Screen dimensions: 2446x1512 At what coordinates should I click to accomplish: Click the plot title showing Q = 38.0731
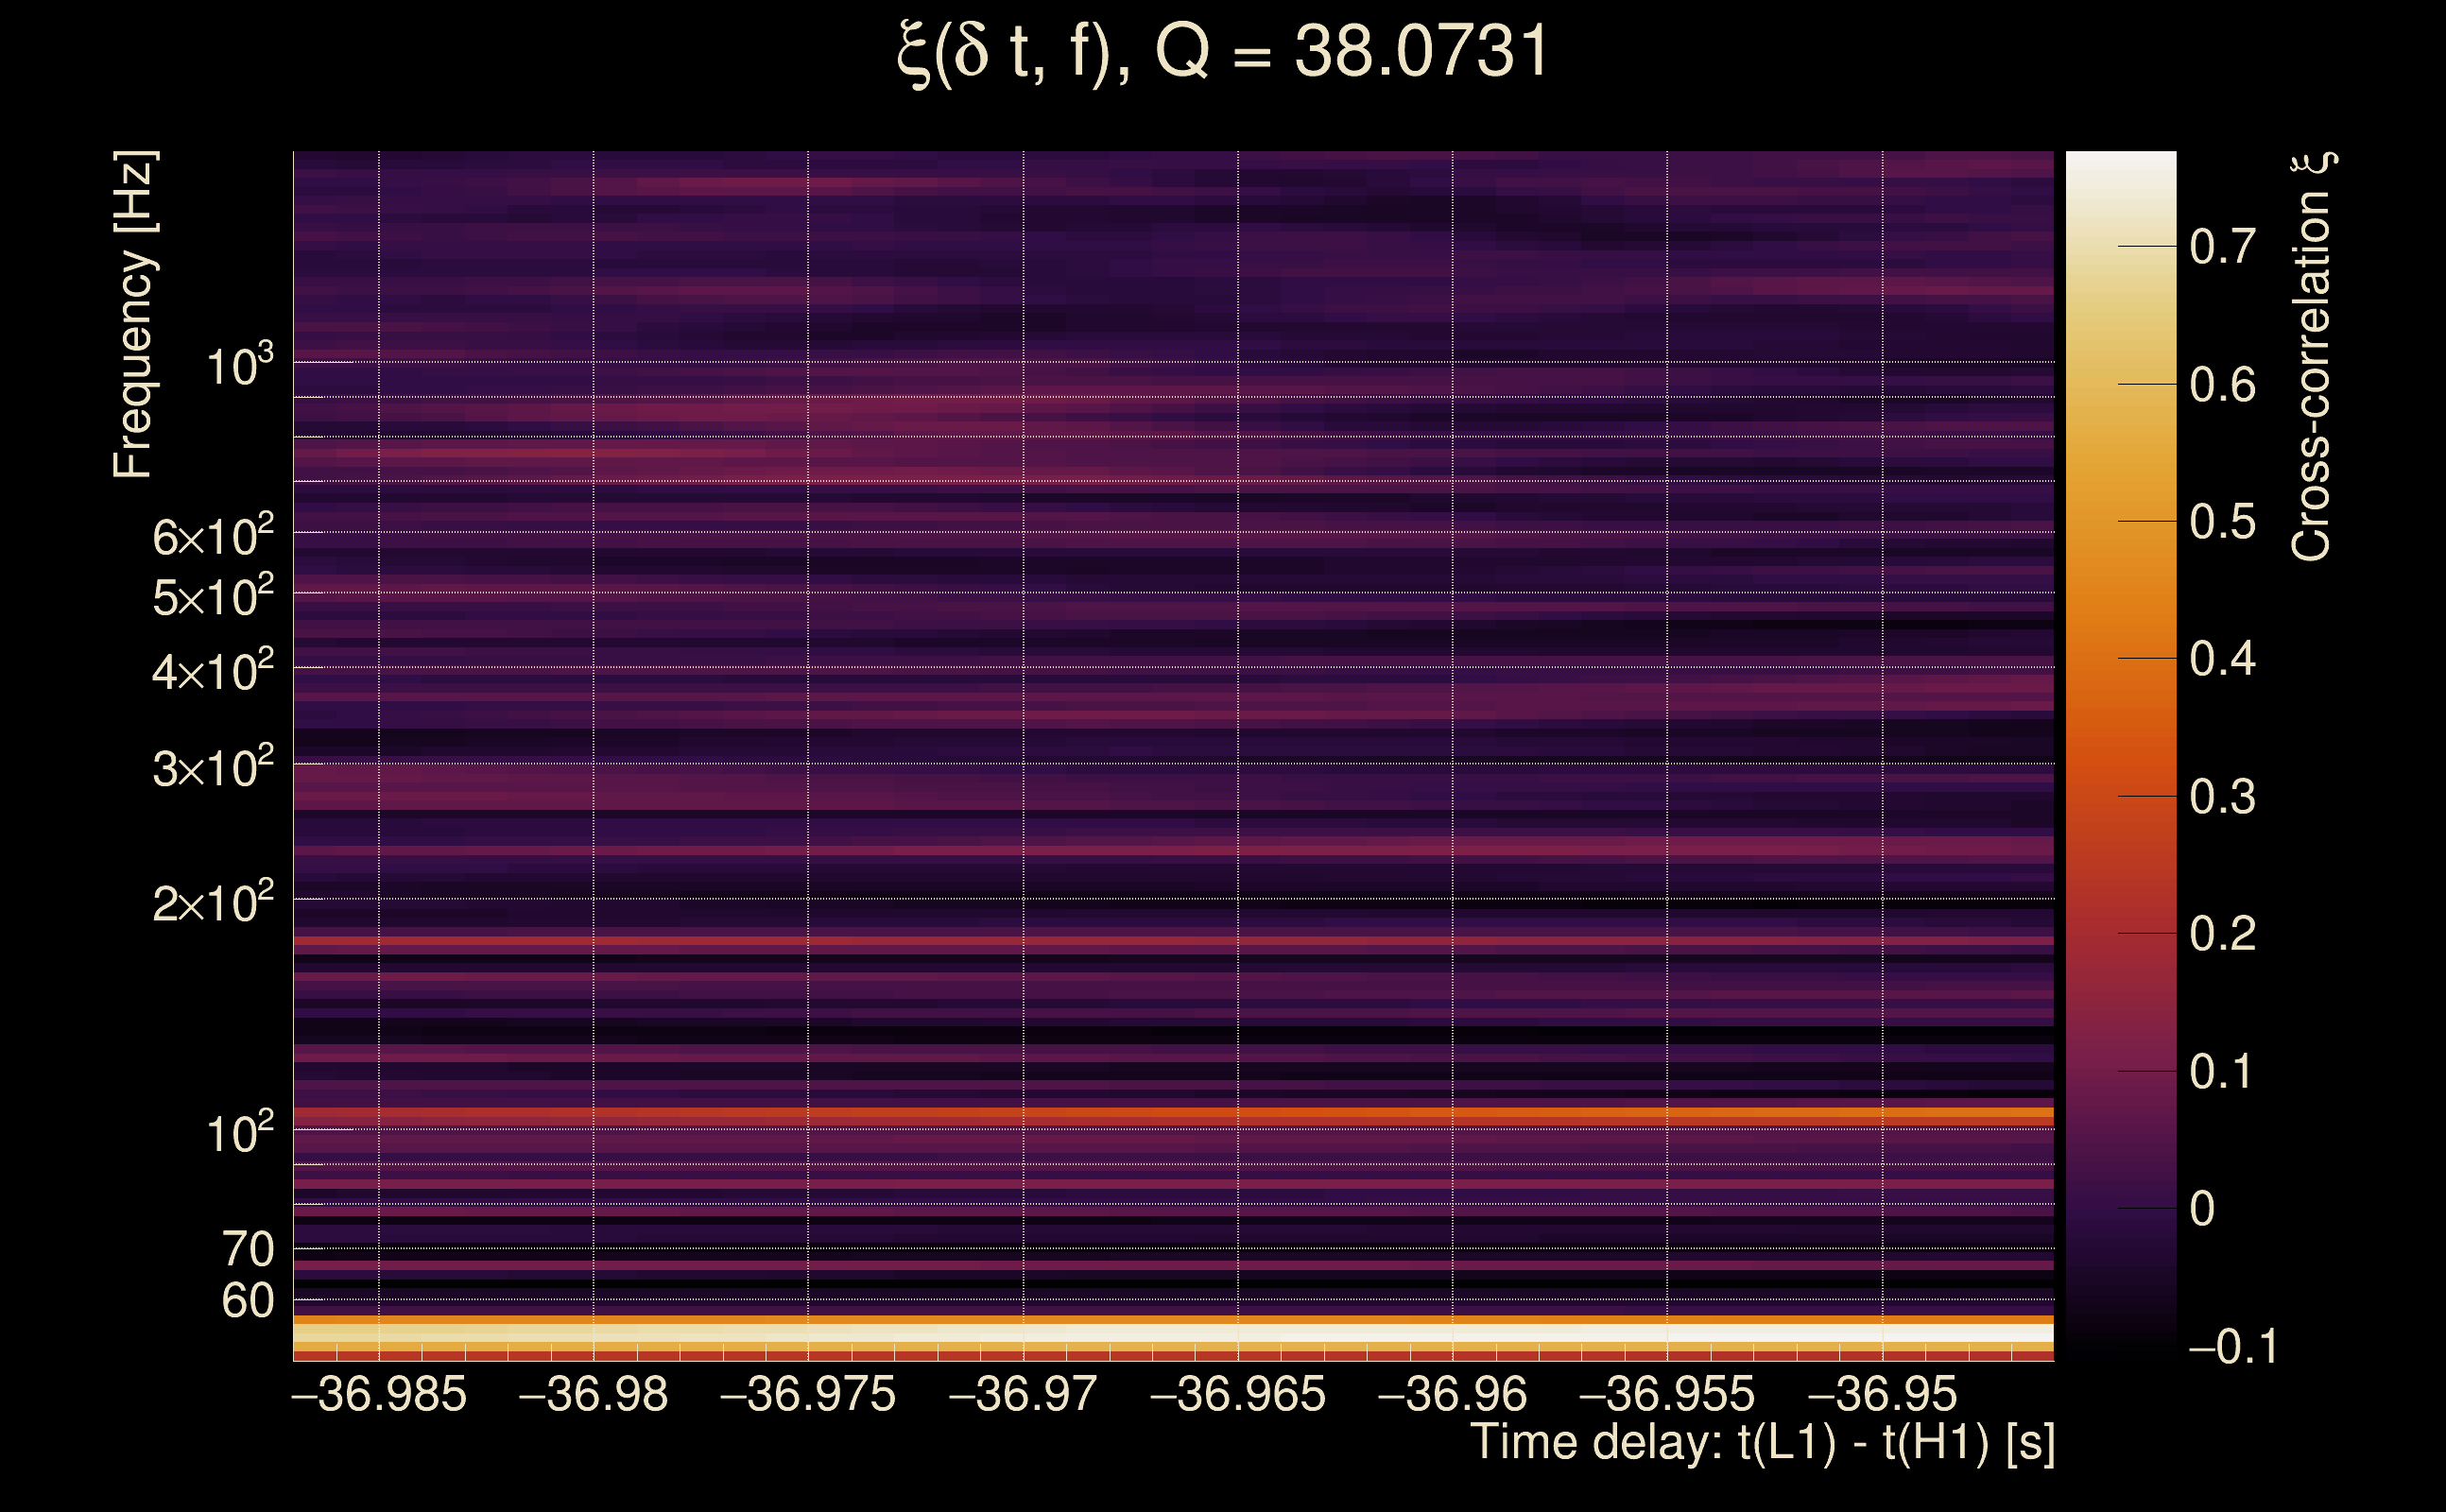1222,52
